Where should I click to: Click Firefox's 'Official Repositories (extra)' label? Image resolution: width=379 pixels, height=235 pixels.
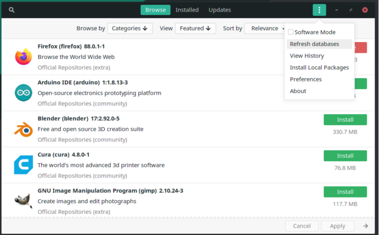[x=74, y=68]
